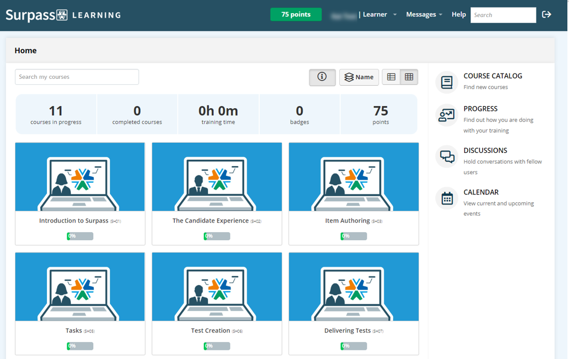Click the 0h 0m training time stat

click(x=218, y=115)
